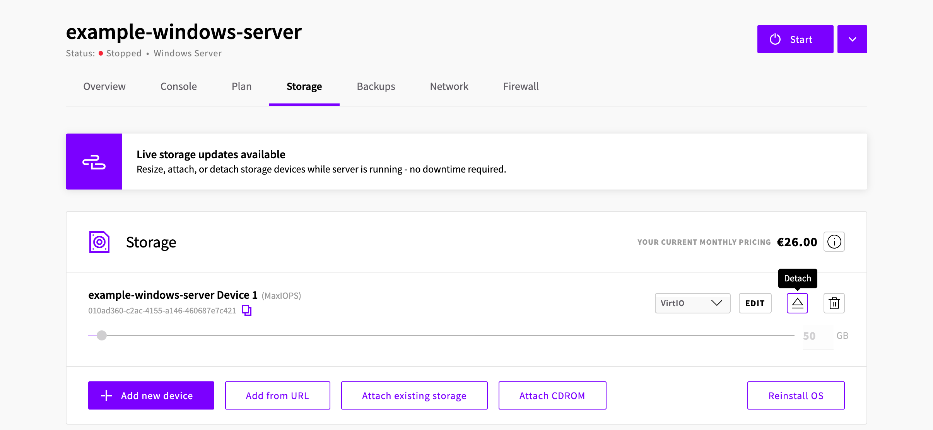This screenshot has width=933, height=430.
Task: Click the example-windows-server Device 1 name
Action: point(173,295)
